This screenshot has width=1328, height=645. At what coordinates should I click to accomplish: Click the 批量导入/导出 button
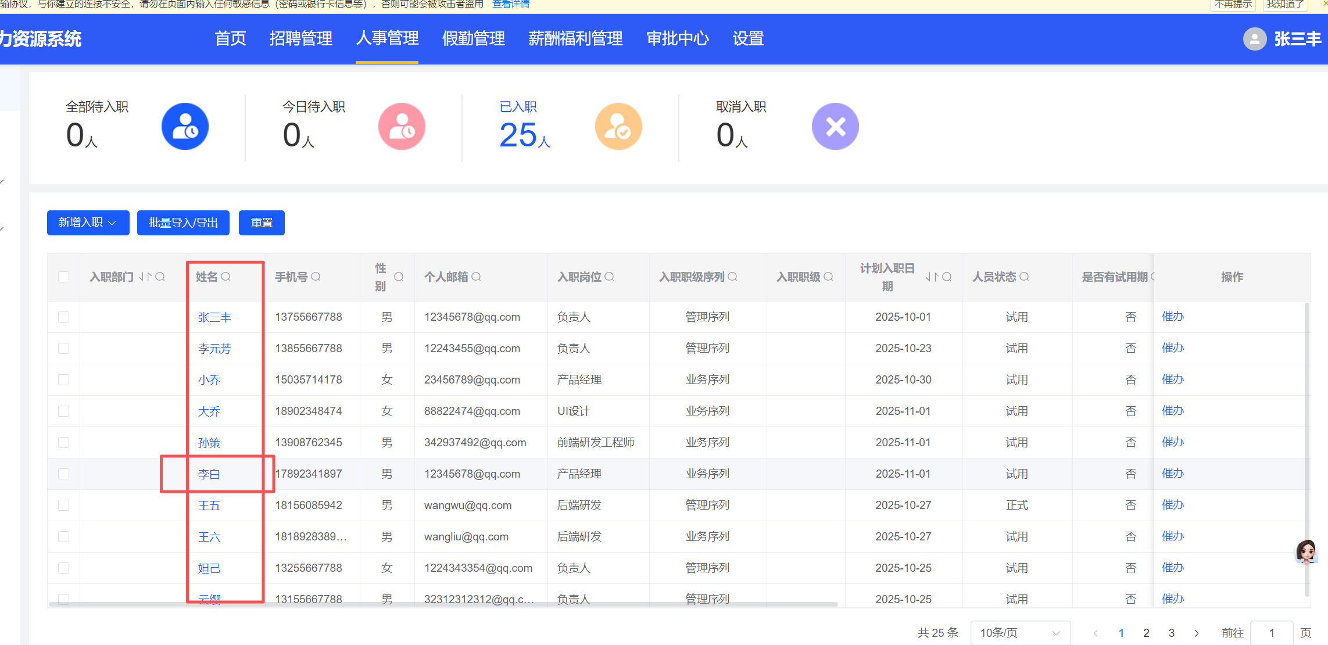[183, 223]
